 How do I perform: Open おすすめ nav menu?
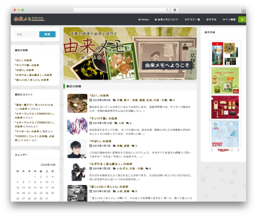[x=211, y=19]
